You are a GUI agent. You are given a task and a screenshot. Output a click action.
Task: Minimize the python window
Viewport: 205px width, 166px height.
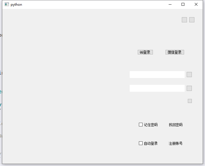[x=170, y=5]
